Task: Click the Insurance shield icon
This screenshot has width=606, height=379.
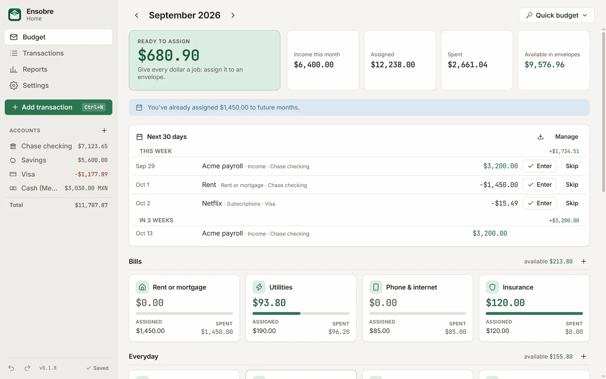Action: coord(492,287)
